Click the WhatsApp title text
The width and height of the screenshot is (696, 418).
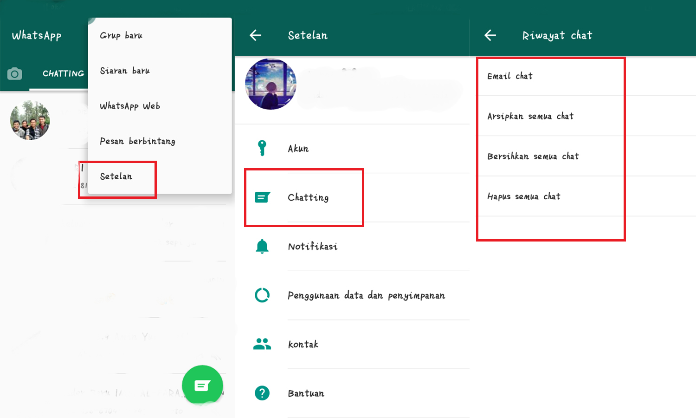coord(37,36)
